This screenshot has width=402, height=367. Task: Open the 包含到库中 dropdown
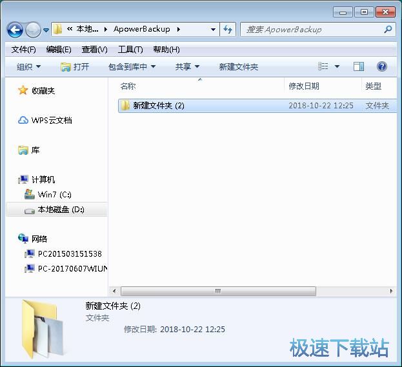pyautogui.click(x=132, y=67)
